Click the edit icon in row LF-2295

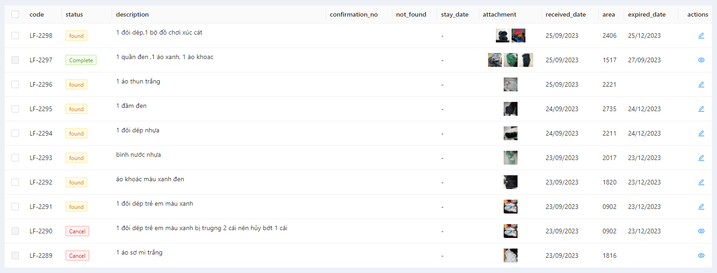click(x=701, y=109)
